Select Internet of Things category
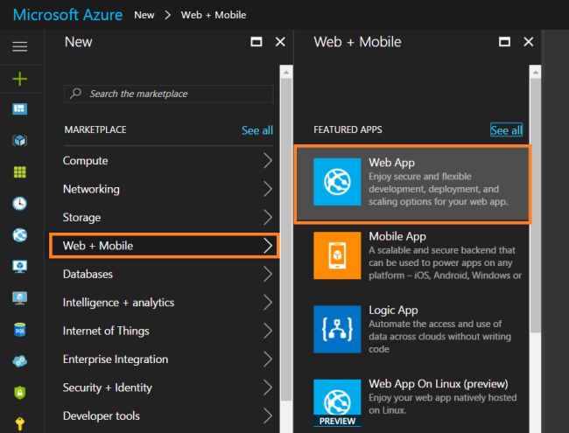 [106, 331]
